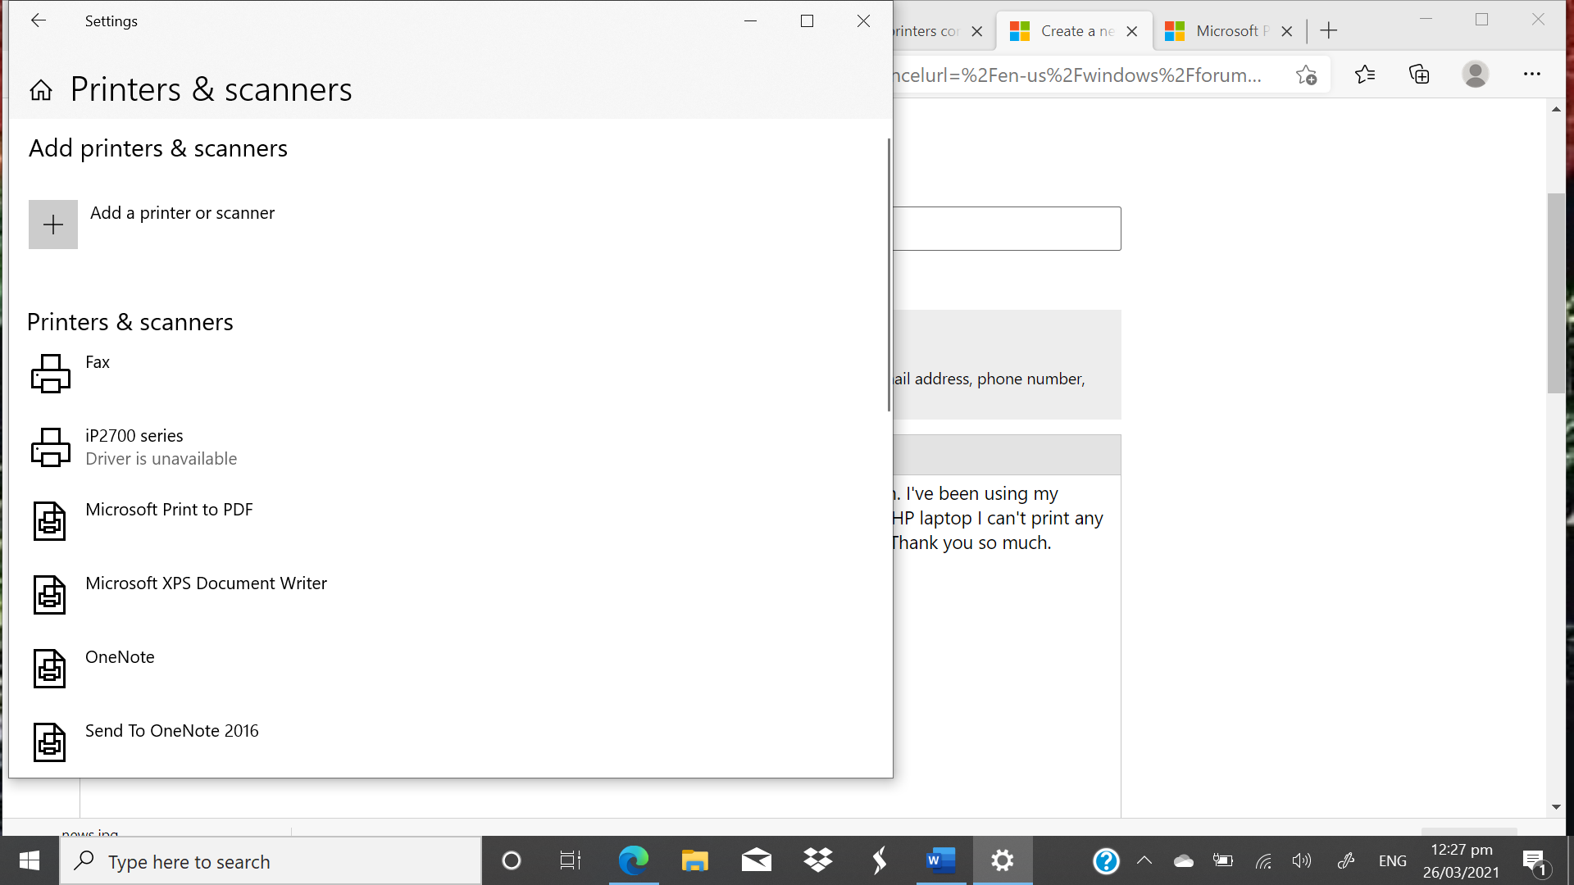Open Edge profile avatar
The height and width of the screenshot is (885, 1574).
point(1475,75)
